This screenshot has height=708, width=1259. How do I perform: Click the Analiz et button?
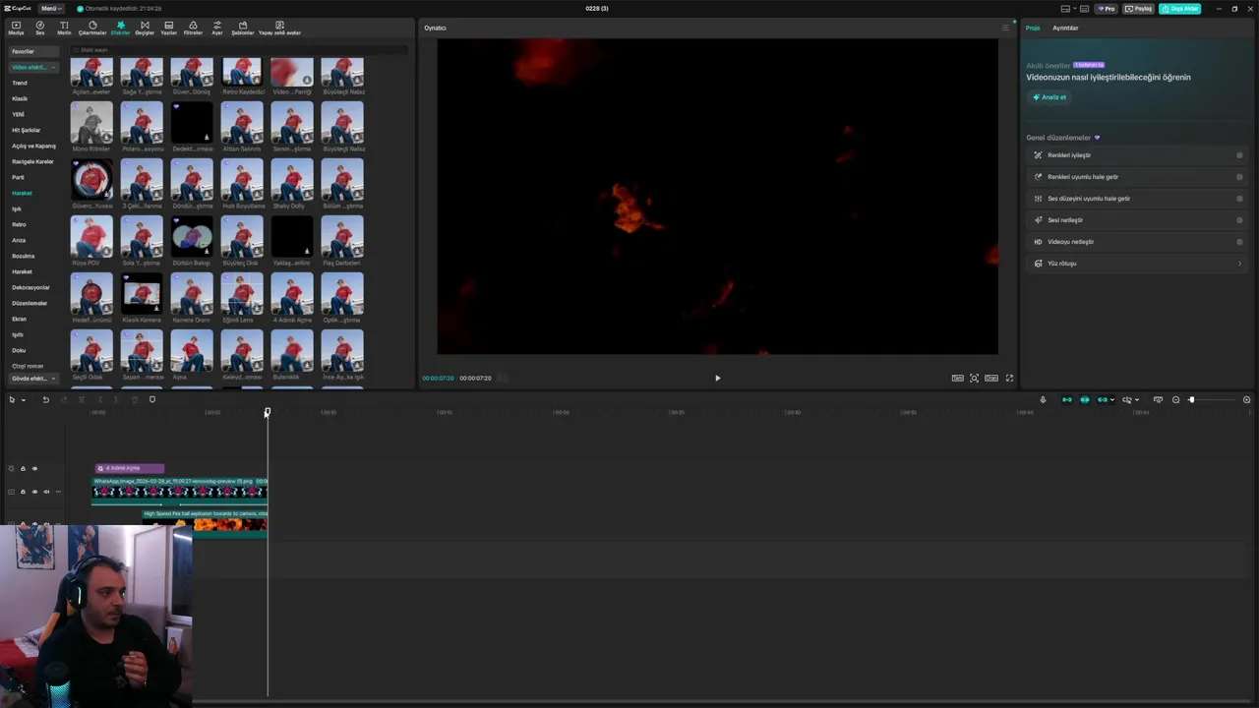coord(1049,97)
